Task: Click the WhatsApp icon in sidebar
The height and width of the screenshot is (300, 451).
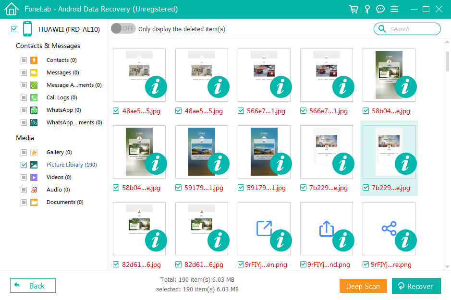Action: (34, 110)
